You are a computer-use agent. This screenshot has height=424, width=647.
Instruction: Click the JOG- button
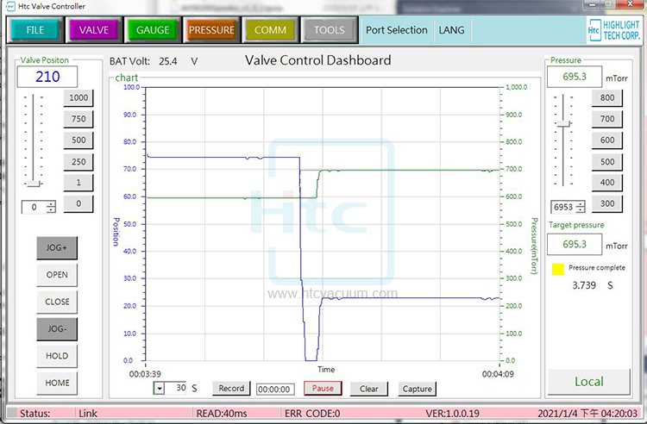click(57, 329)
